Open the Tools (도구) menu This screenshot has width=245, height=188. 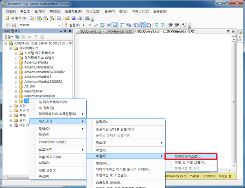(110, 11)
